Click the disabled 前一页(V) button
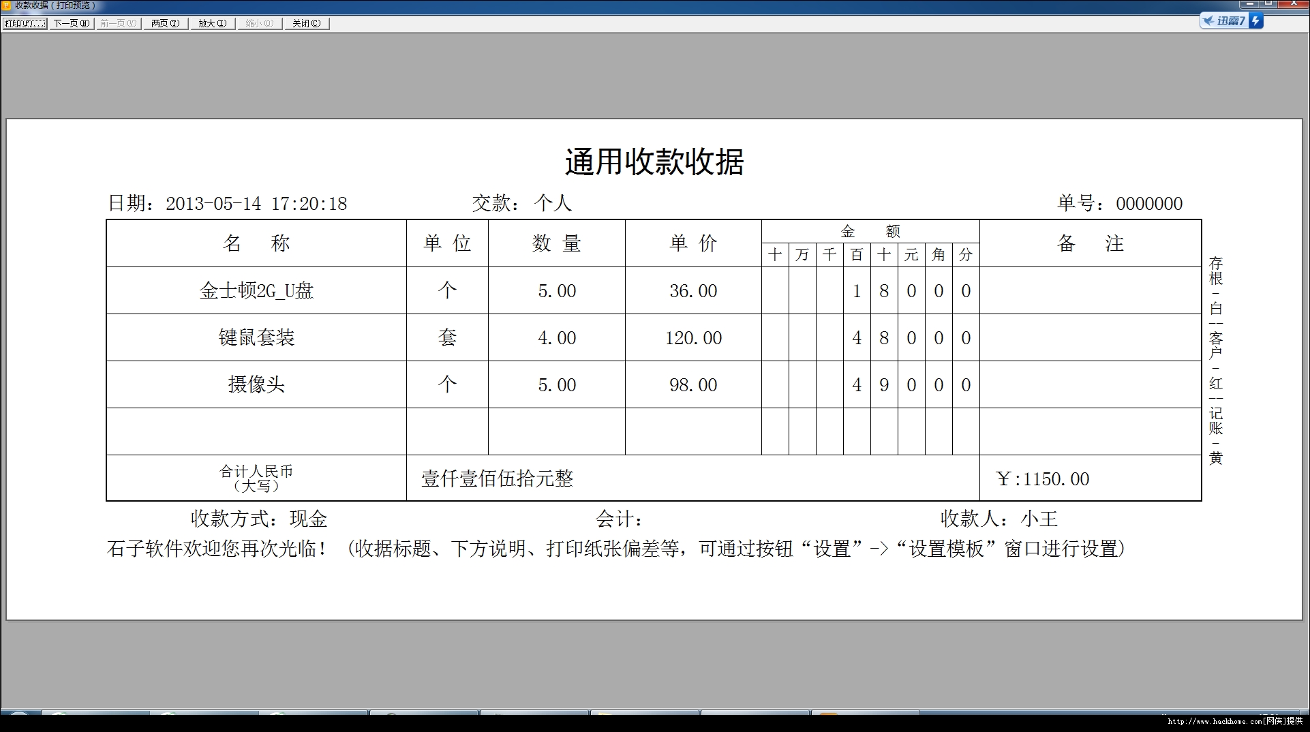The image size is (1310, 732). (119, 23)
